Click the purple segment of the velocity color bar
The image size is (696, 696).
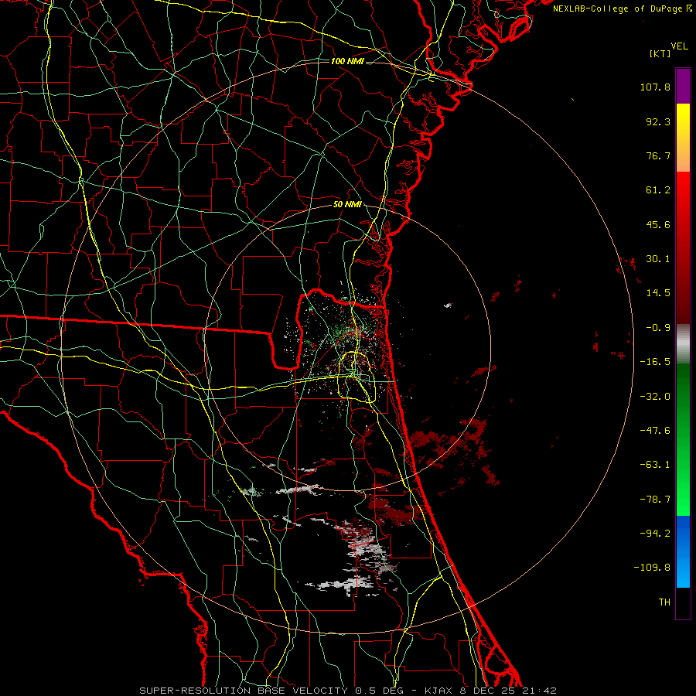683,86
